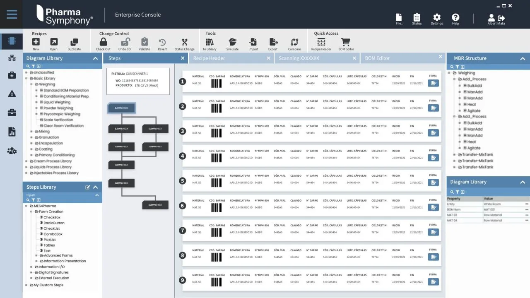Screen dimensions: 530x298
Task: Collapse the Diagram Library panel on left
Action: pos(95,58)
